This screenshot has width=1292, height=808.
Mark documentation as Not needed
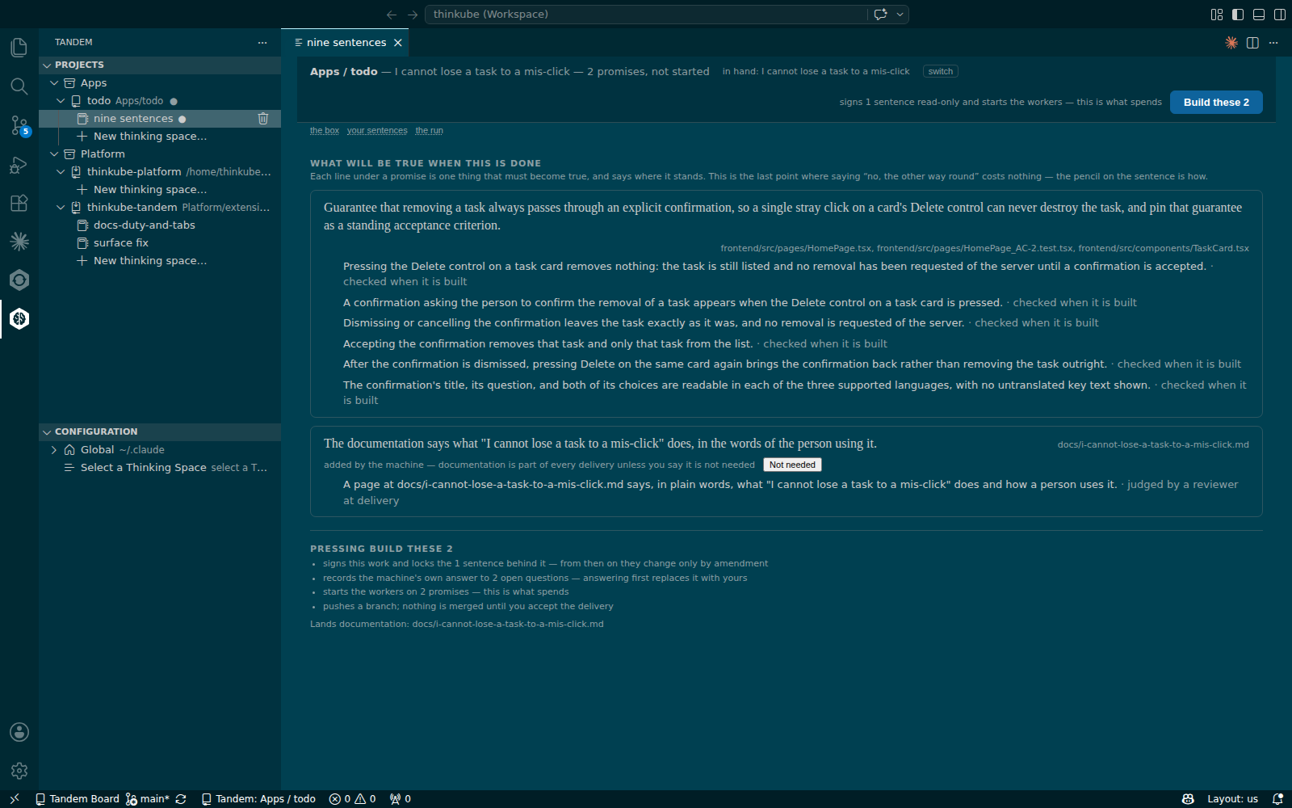click(x=792, y=465)
